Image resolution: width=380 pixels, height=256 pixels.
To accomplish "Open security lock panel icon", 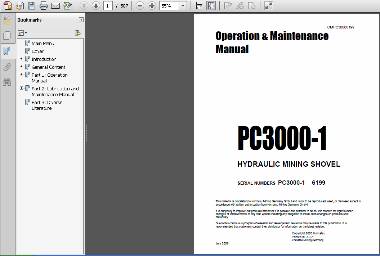I will [x=7, y=21].
